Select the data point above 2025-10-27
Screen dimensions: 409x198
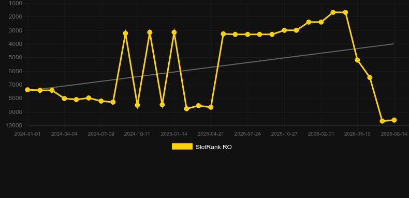pos(284,30)
